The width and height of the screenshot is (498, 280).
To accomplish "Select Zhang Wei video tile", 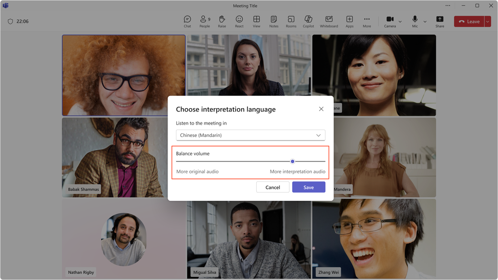I will tap(374, 239).
